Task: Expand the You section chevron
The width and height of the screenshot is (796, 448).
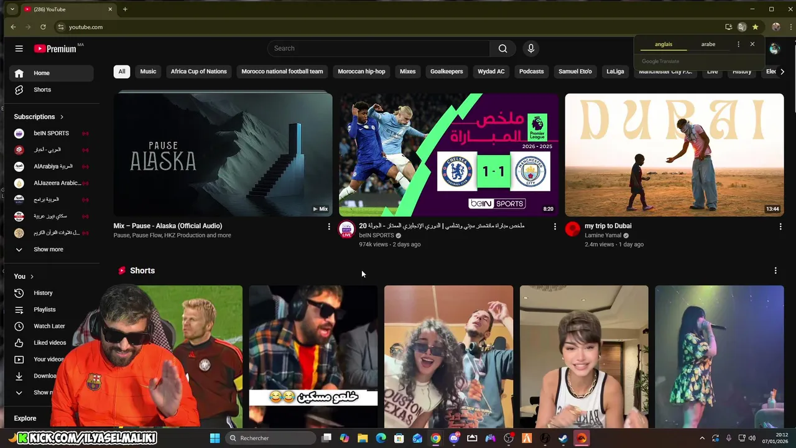Action: (x=32, y=276)
